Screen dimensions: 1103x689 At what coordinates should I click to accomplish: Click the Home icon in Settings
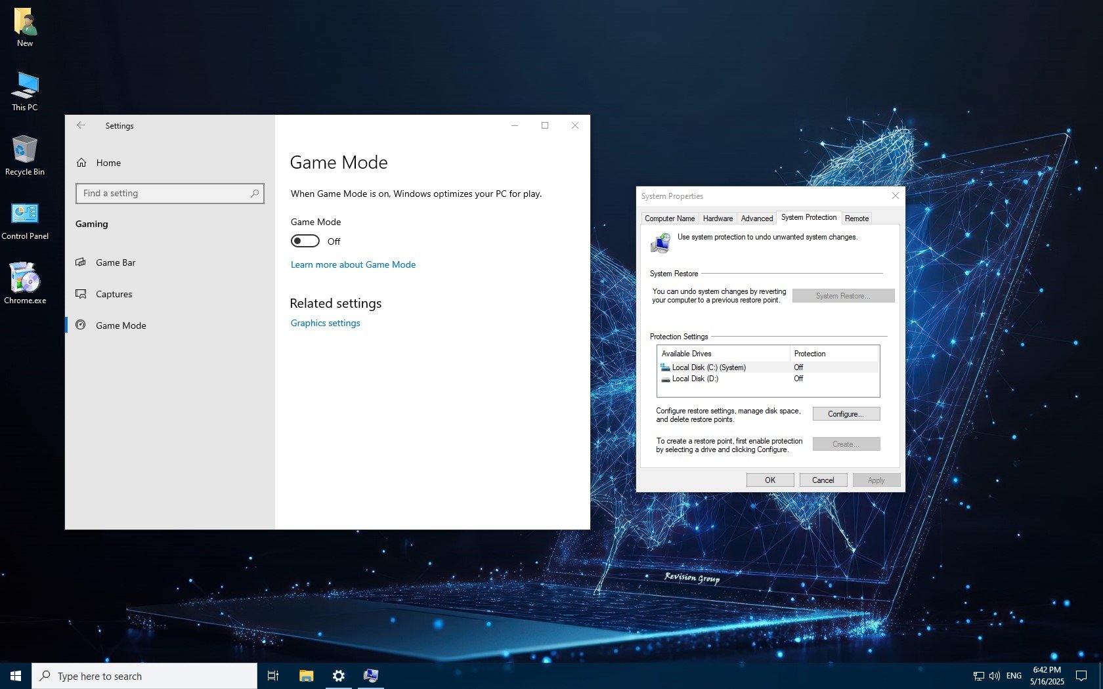(x=81, y=163)
